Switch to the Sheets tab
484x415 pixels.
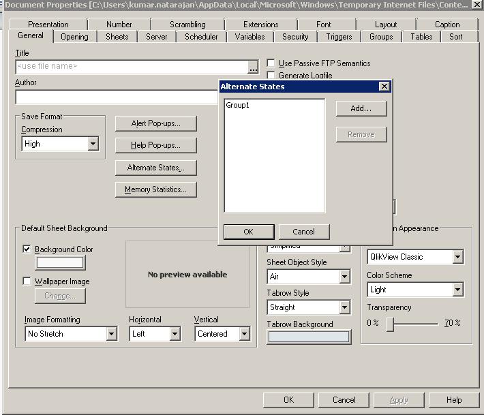coord(117,37)
